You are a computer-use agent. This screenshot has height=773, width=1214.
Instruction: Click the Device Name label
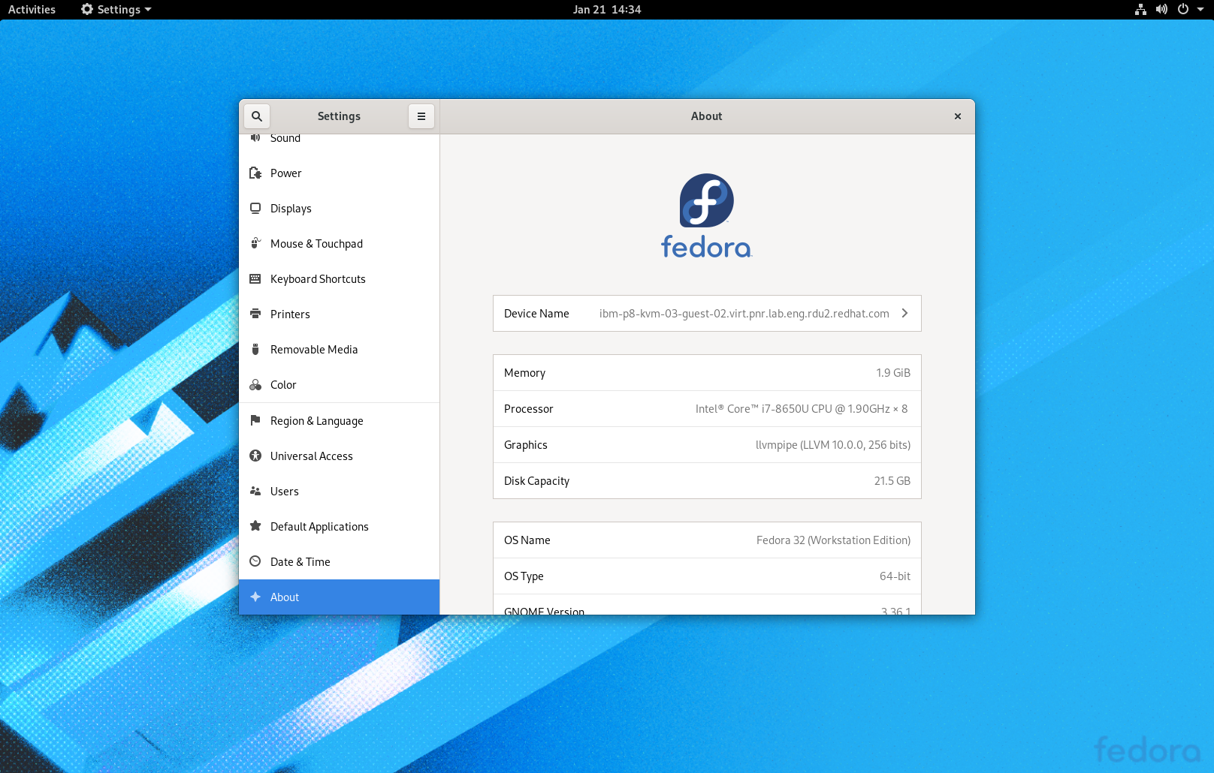click(536, 314)
